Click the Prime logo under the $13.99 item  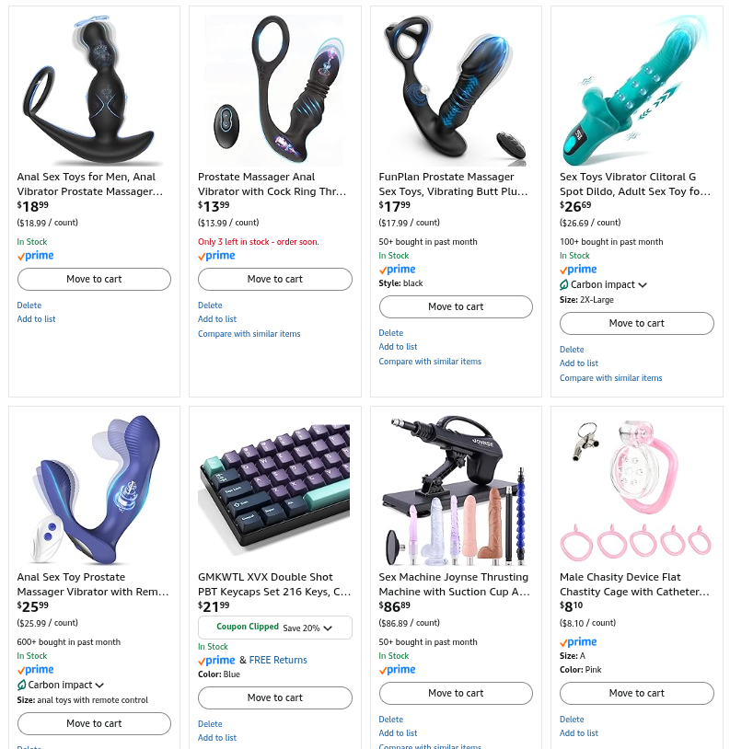click(x=216, y=256)
